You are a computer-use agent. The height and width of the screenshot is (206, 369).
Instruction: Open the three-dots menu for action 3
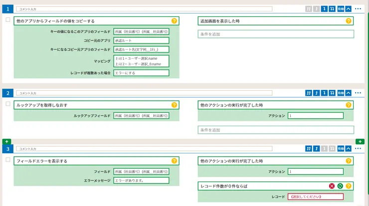pyautogui.click(x=358, y=148)
